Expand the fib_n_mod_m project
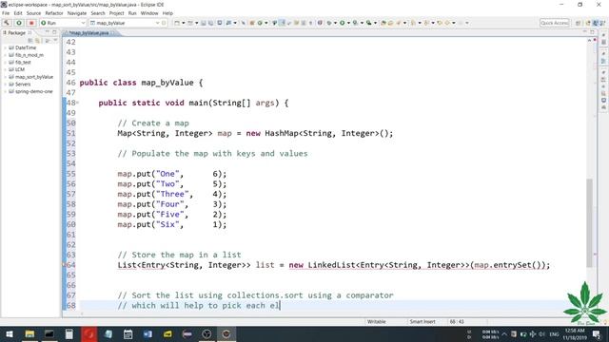Viewport: 609px width, 342px height. (x=6, y=55)
